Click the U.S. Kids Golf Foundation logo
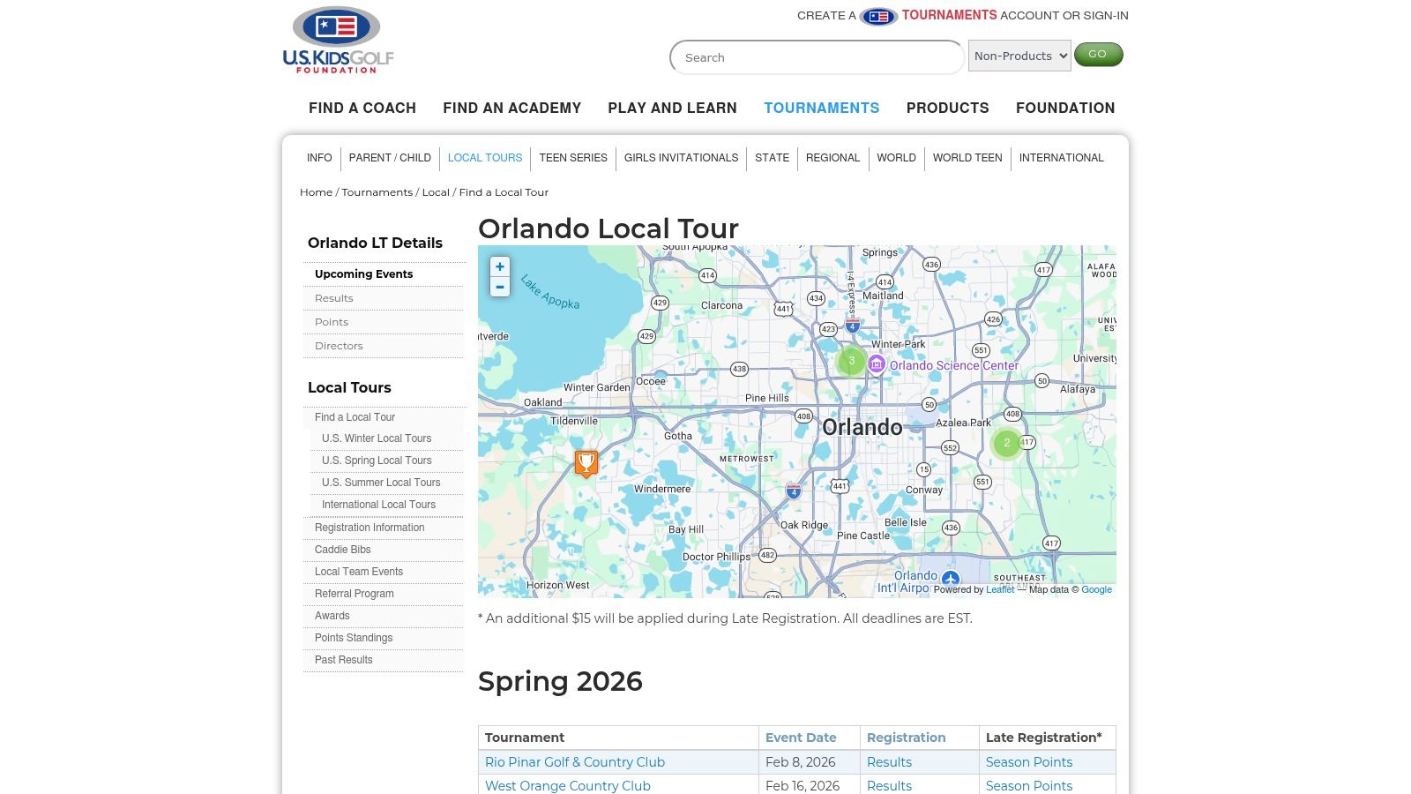The image size is (1411, 794). click(x=338, y=40)
